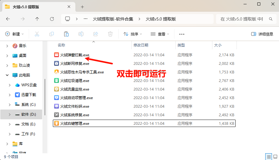Click the Paste clipboard toolbar icon
The height and width of the screenshot is (160, 279).
click(66, 34)
